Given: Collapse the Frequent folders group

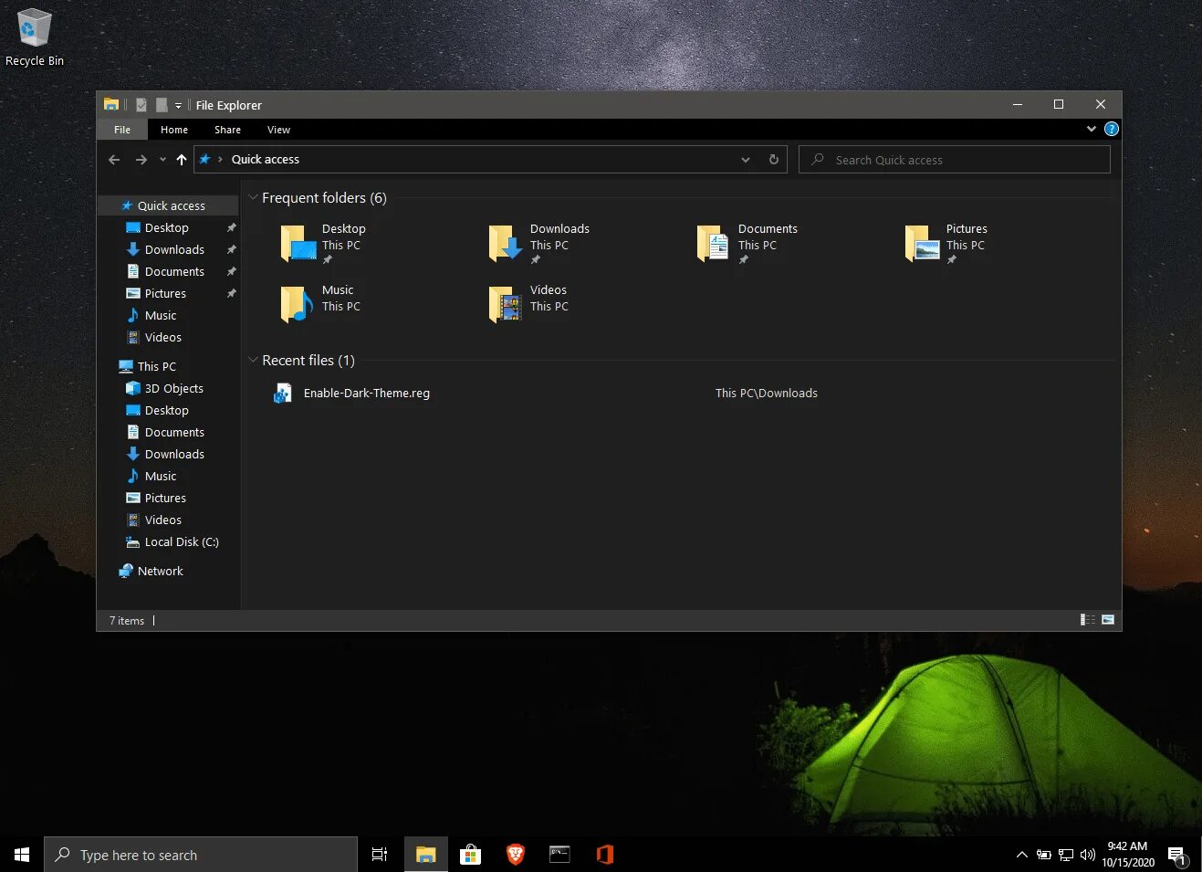Looking at the screenshot, I should pos(253,197).
